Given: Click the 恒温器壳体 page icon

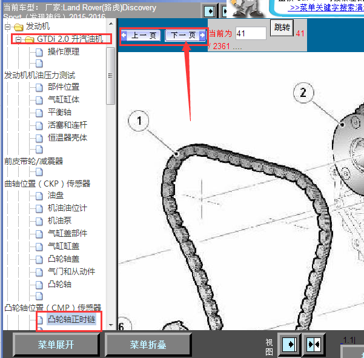Looking at the screenshot, I should (39, 138).
